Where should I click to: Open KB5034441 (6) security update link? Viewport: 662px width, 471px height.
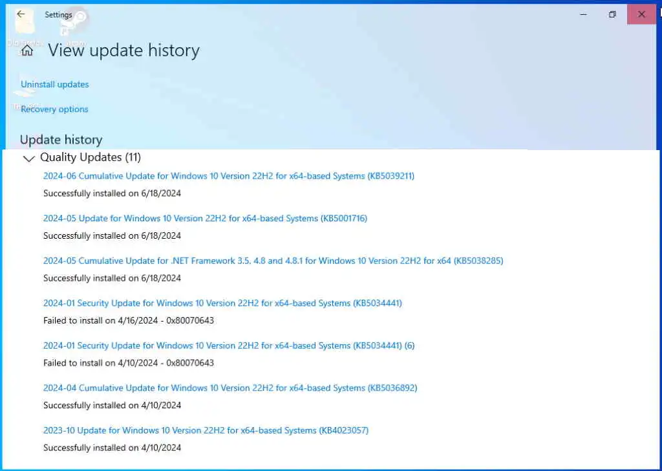[229, 345]
